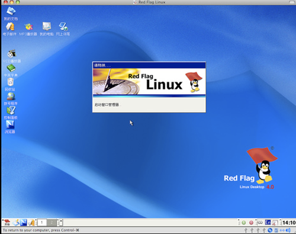Open the clipboard scissors tray icon
This screenshot has width=296, height=234.
(275, 223)
